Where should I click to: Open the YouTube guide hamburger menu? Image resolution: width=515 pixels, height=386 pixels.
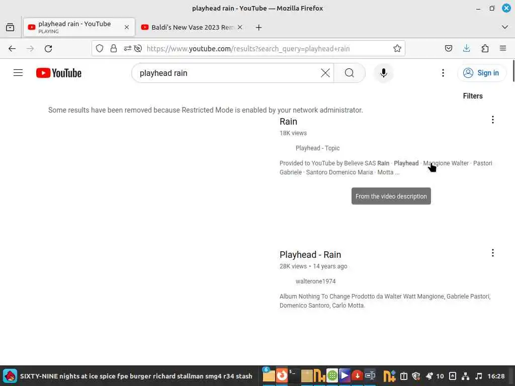click(x=18, y=73)
